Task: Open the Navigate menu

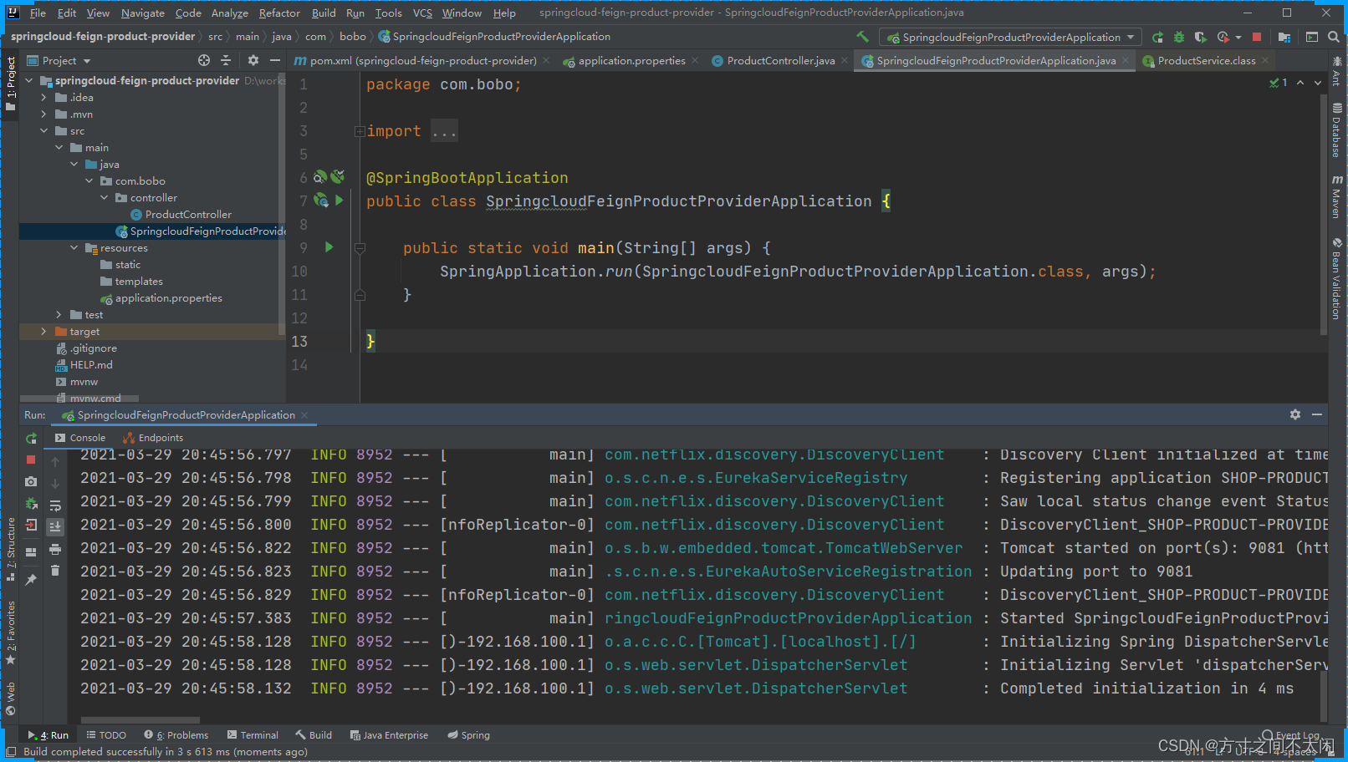Action: [142, 13]
